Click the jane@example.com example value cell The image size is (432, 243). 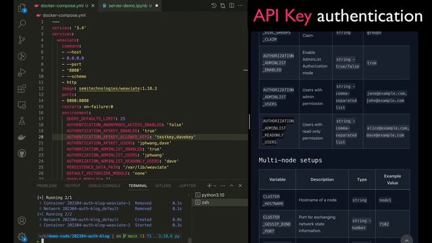pos(387,97)
